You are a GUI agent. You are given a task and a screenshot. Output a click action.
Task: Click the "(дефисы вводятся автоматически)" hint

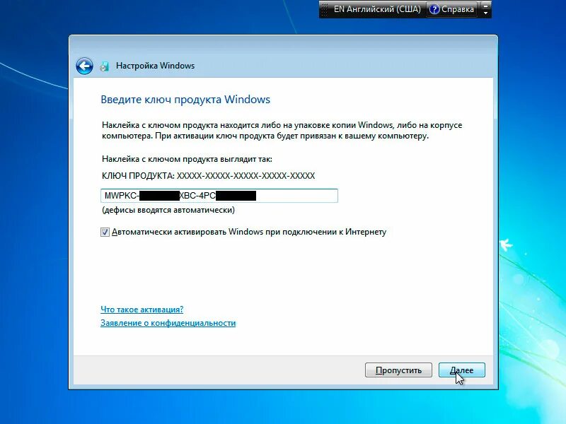tap(168, 210)
